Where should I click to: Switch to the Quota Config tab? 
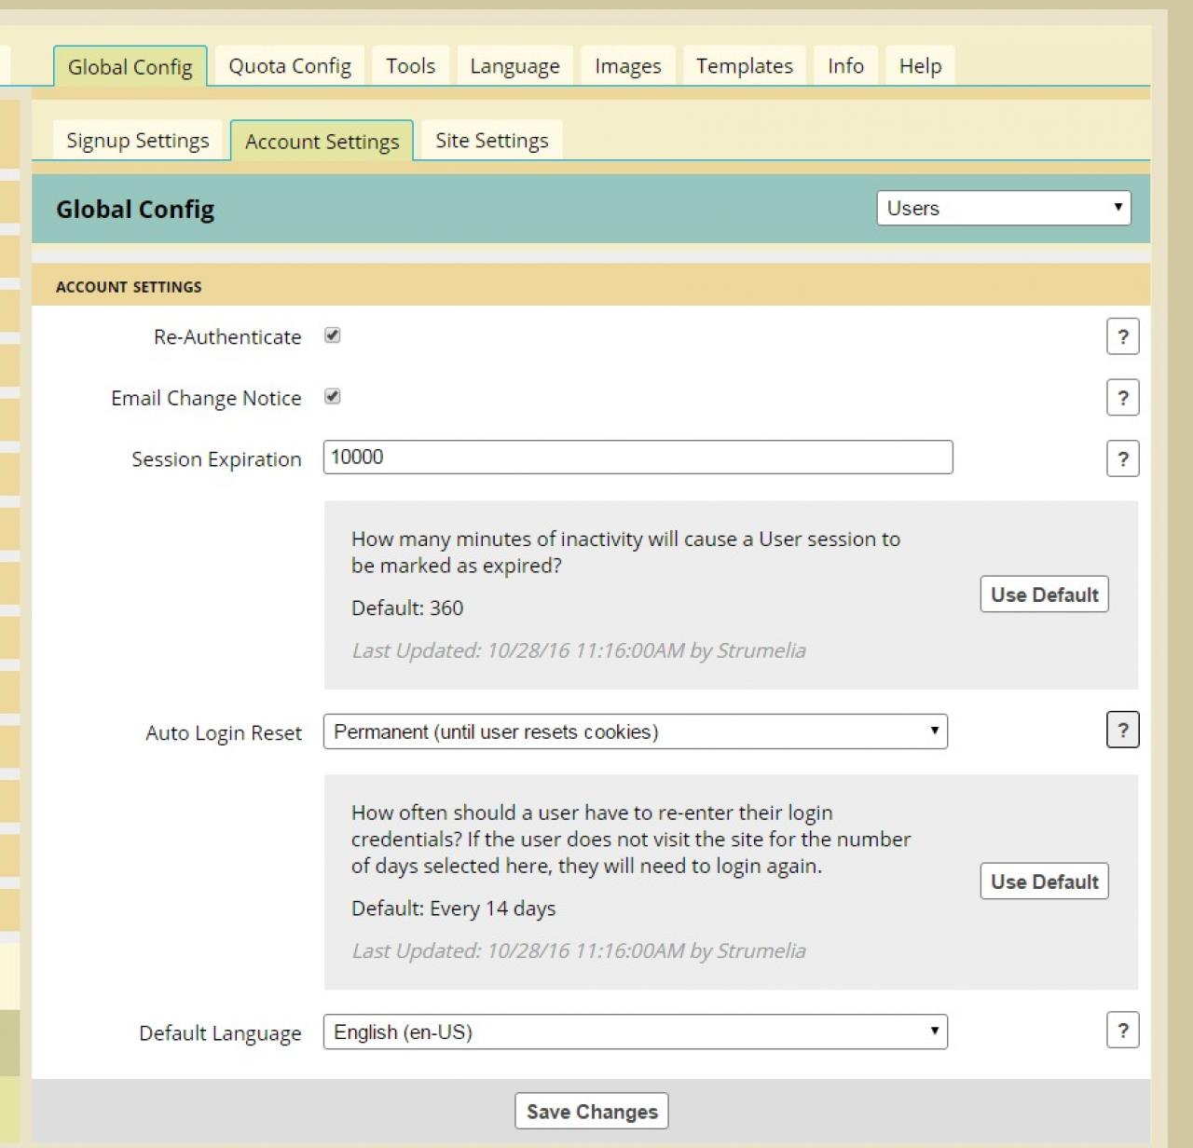pyautogui.click(x=290, y=66)
